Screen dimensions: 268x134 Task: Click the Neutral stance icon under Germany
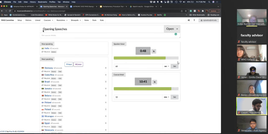[43, 71]
